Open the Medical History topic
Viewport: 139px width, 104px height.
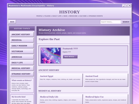pyautogui.click(x=22, y=68)
